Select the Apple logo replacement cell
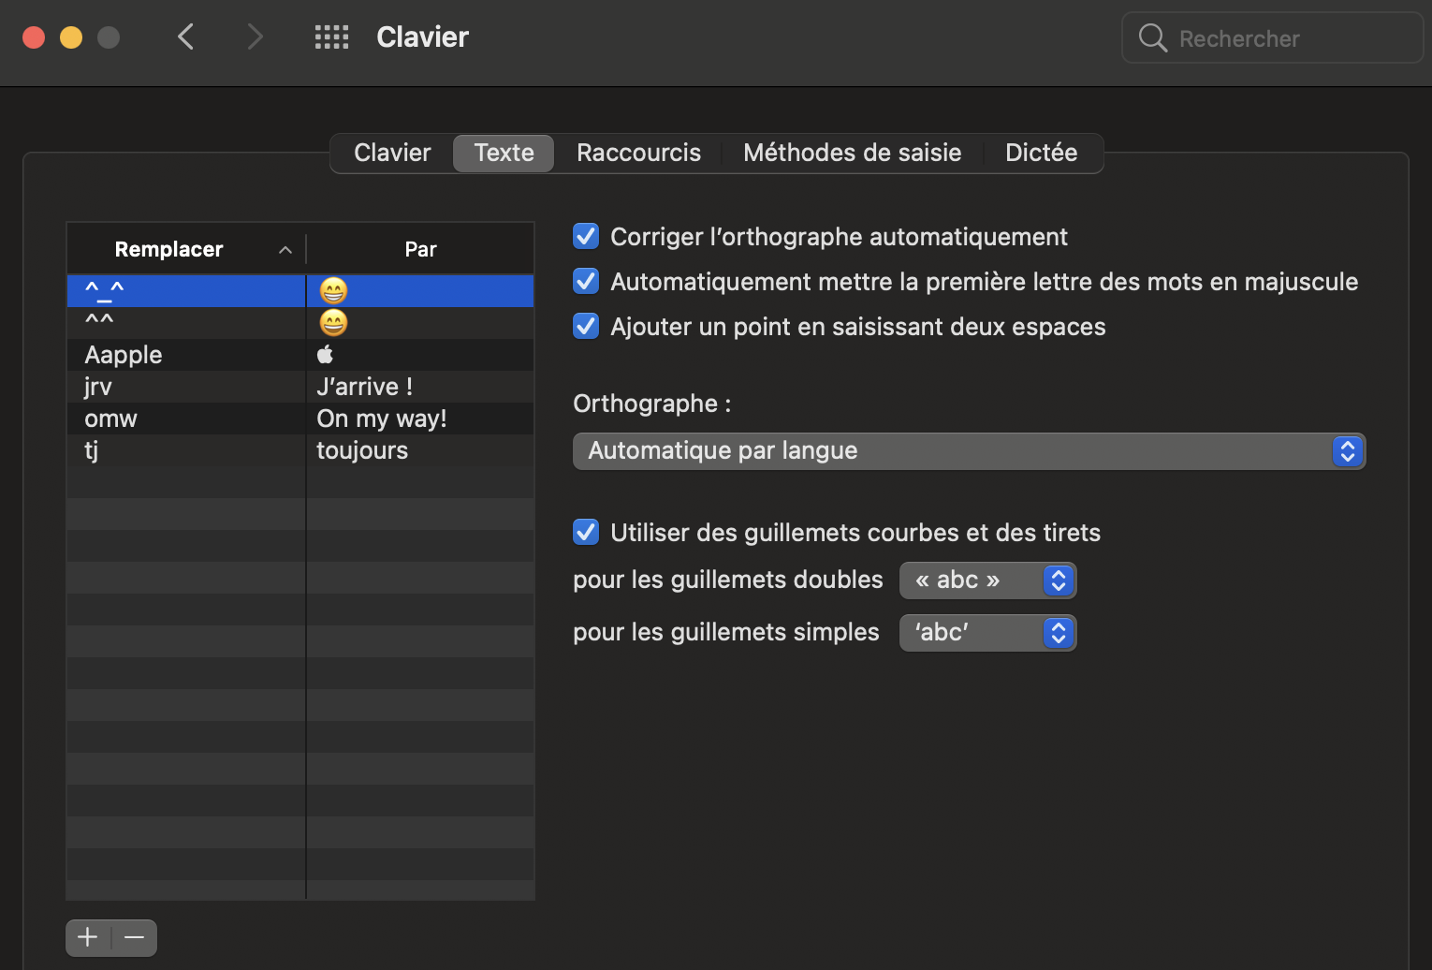1432x970 pixels. (326, 355)
